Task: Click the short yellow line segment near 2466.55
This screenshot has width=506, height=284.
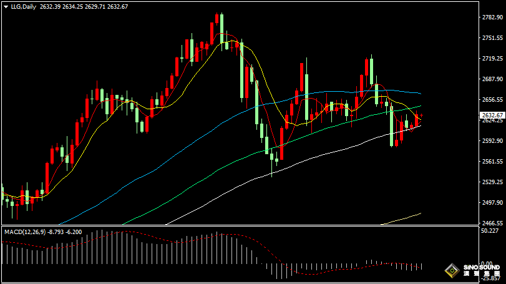Action: coord(401,219)
